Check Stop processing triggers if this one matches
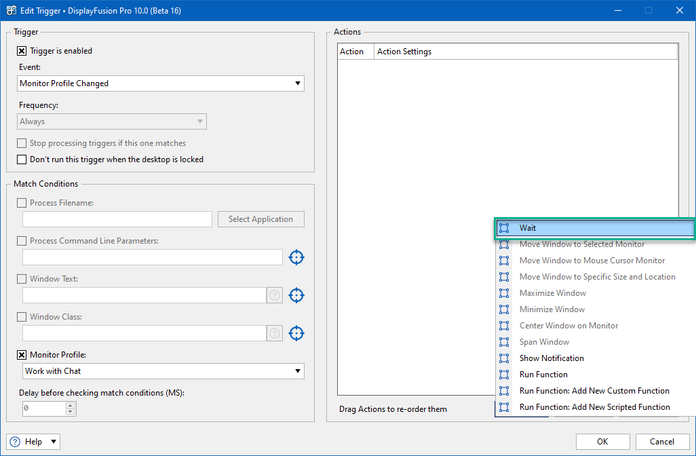The height and width of the screenshot is (456, 696). (x=21, y=143)
